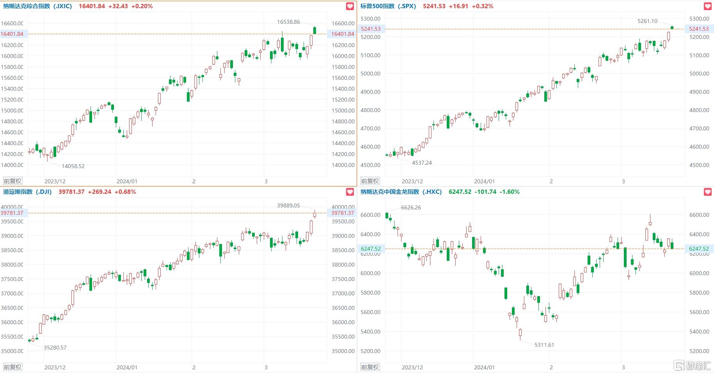Click the 16538.86 high label on Nasdaq chart
This screenshot has height=374, width=714.
[x=288, y=22]
